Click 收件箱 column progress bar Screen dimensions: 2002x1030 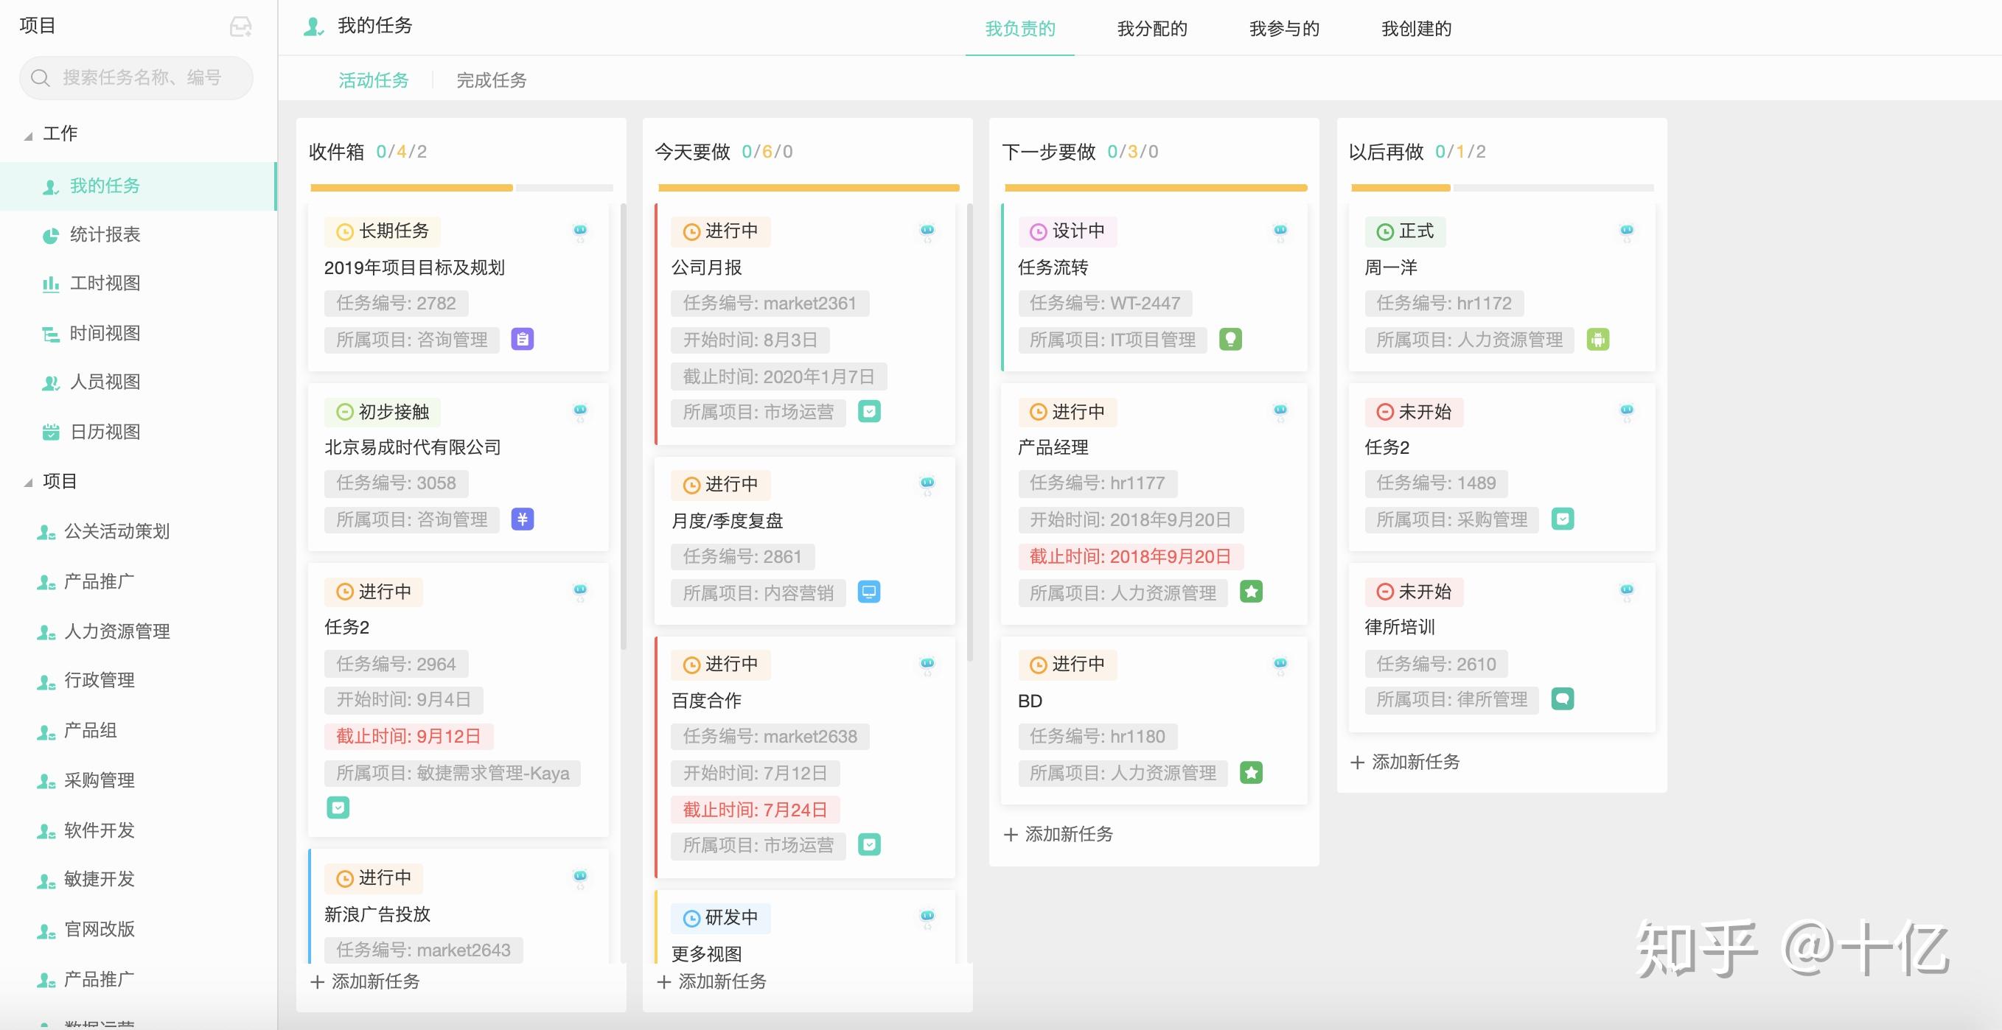tap(461, 188)
